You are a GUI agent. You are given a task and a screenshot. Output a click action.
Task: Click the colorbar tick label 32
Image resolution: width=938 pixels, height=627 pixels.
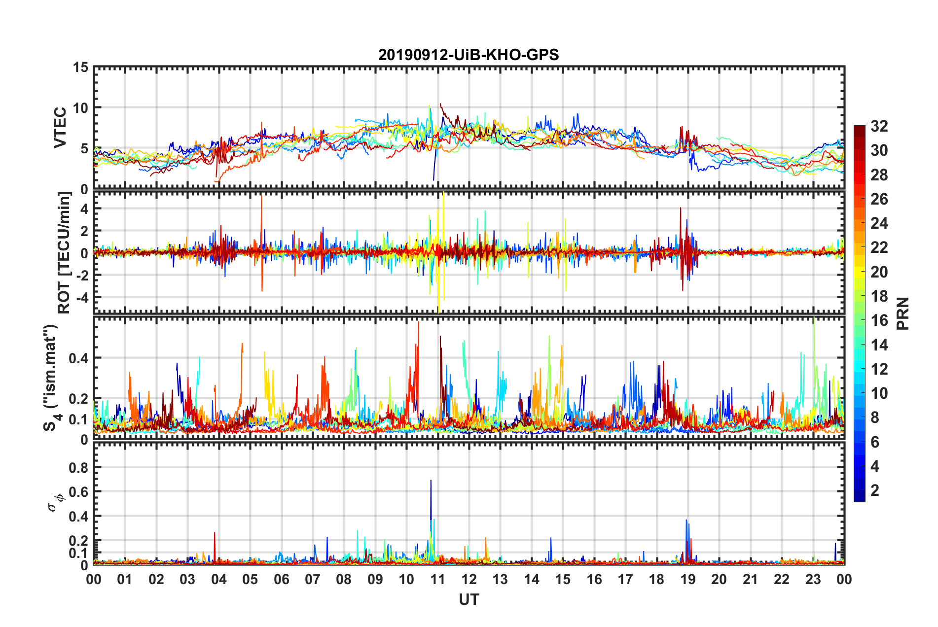[879, 126]
